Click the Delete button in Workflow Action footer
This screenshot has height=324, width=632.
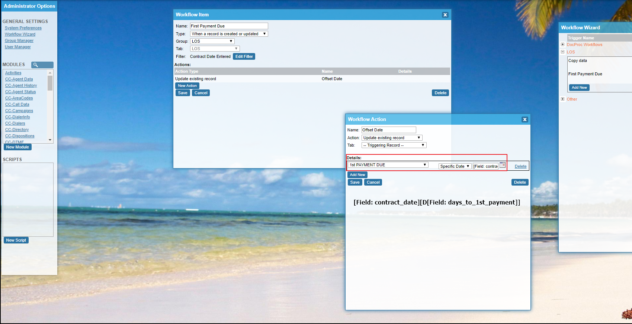(520, 182)
